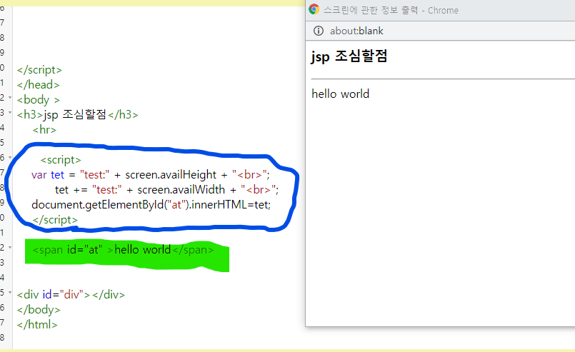Click the closing </html> tag
This screenshot has height=352, width=575.
coord(37,325)
